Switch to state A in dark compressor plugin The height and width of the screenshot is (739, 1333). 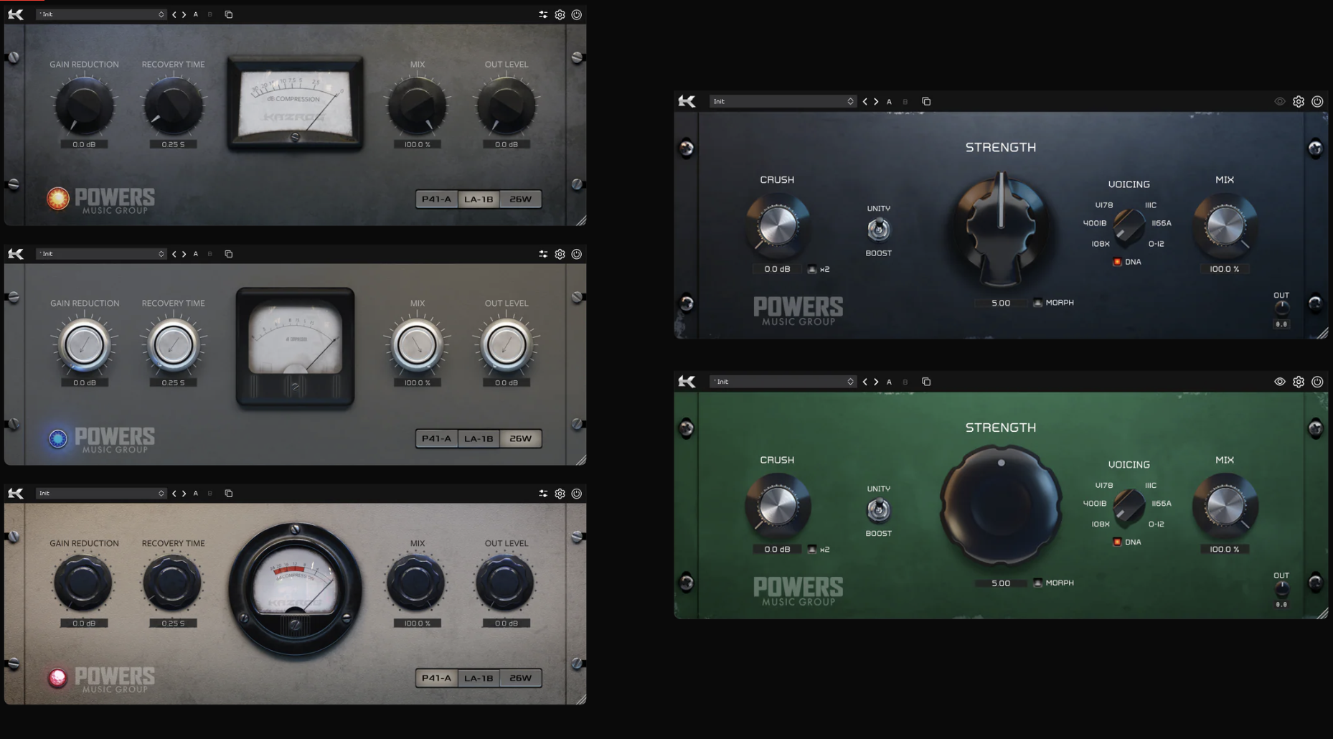coord(196,14)
